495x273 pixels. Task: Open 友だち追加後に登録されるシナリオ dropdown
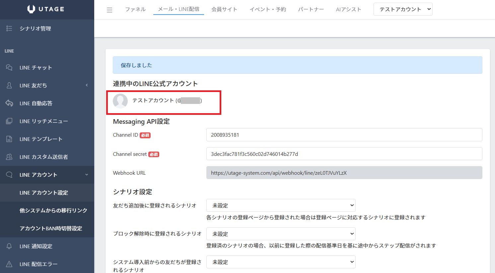coord(281,205)
